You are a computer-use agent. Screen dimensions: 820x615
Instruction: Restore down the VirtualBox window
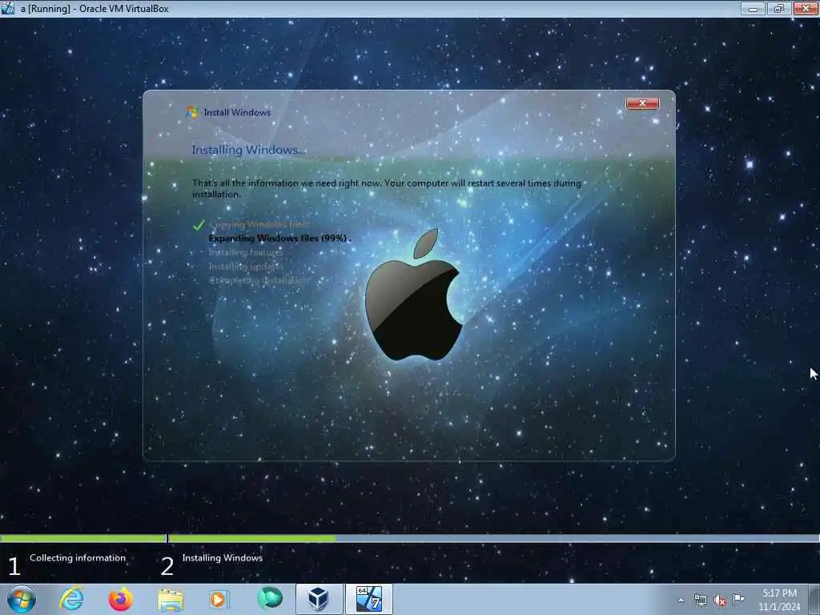click(x=779, y=8)
